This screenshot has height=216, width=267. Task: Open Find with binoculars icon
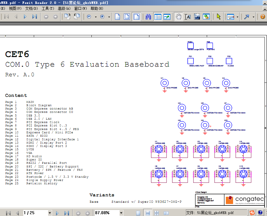148,17
